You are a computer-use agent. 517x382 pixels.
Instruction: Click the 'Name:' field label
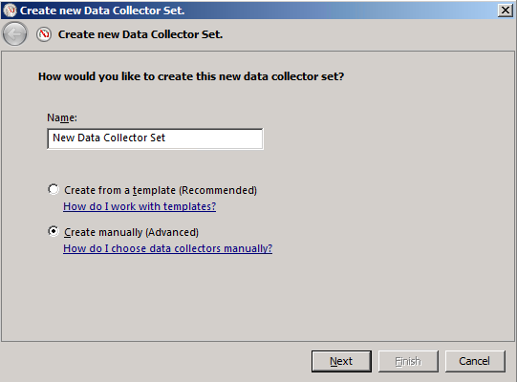point(62,117)
